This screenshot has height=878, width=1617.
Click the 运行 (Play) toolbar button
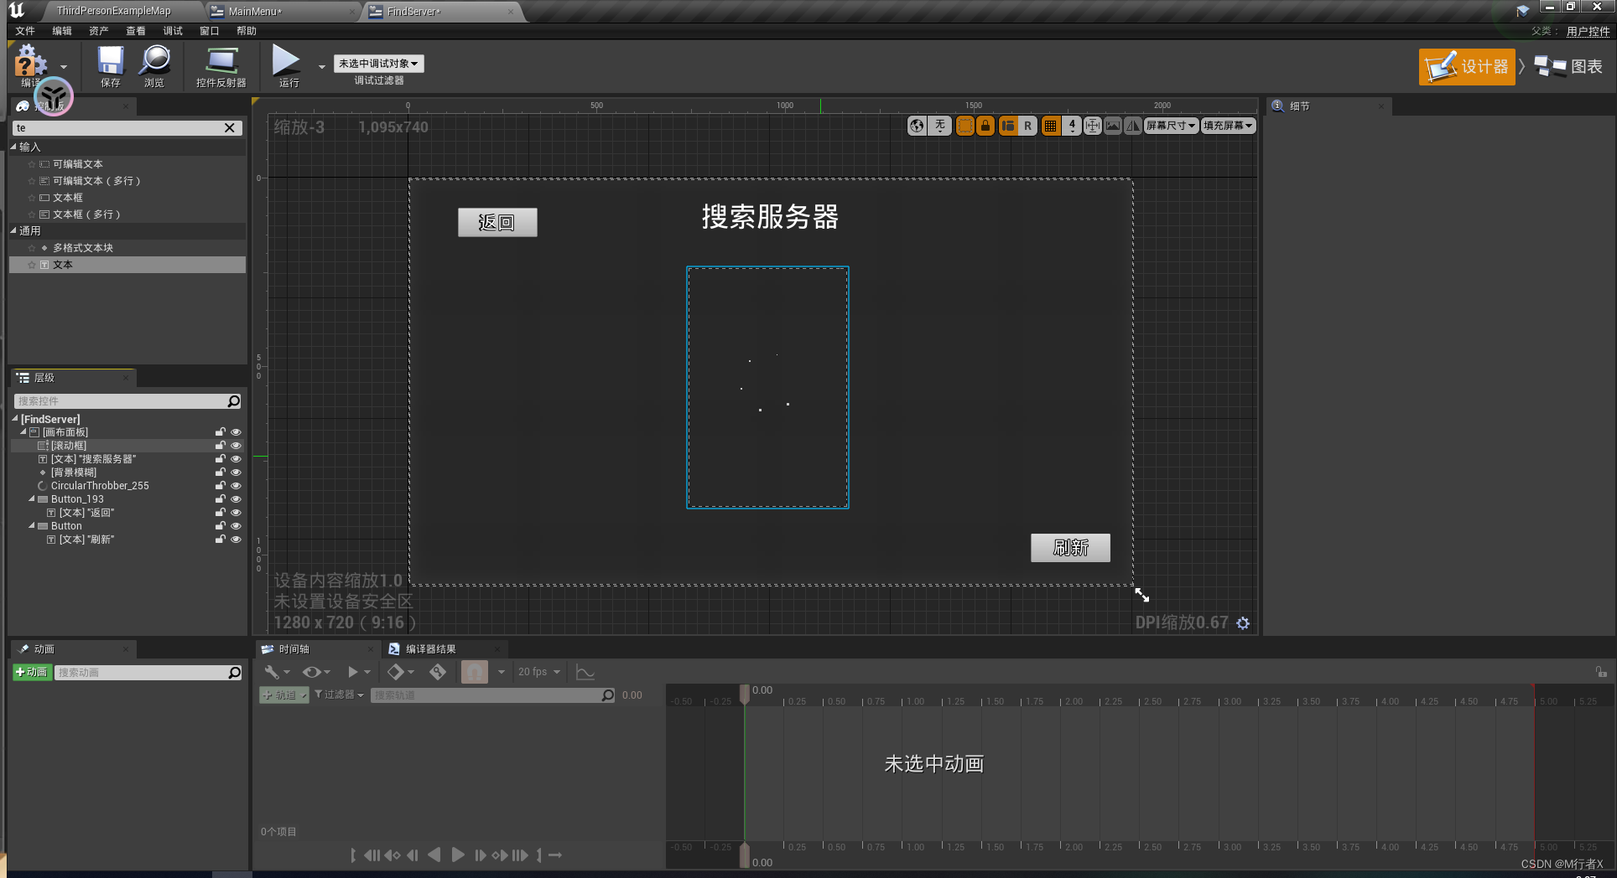288,65
